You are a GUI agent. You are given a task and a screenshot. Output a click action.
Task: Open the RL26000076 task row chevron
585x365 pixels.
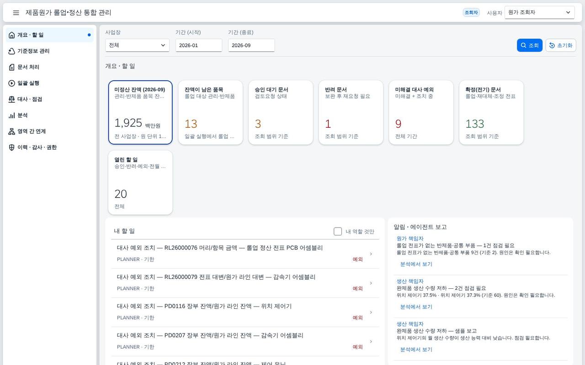coord(371,254)
